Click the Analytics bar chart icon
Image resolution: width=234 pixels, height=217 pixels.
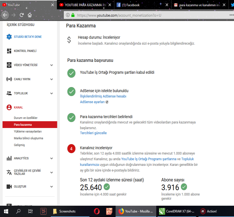[x=9, y=158]
